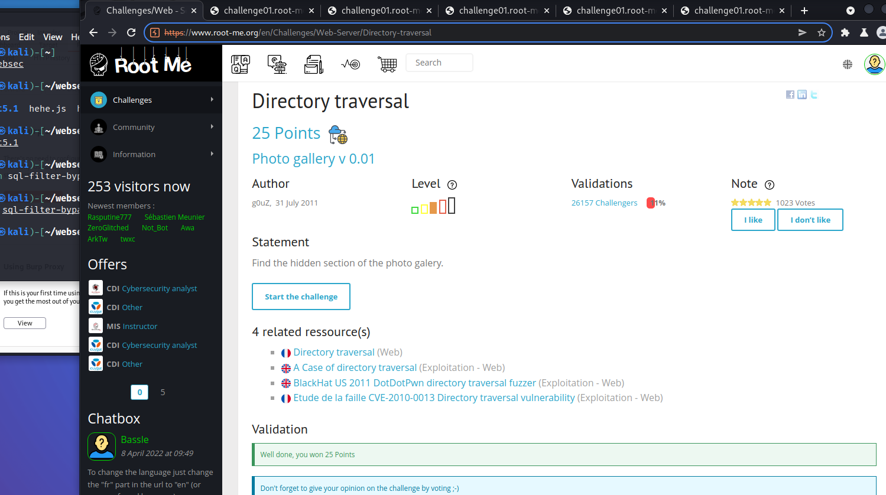Open the shopping cart icon

(387, 64)
